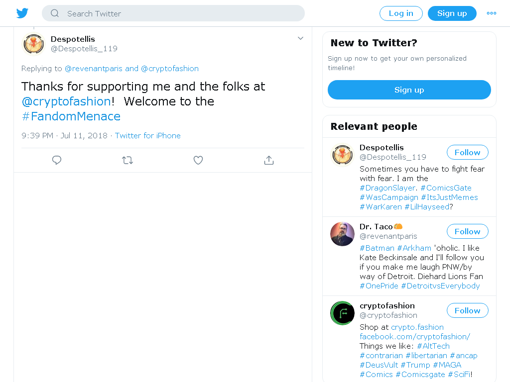Retweet the Despotellis tweet
This screenshot has width=510, height=382.
[x=127, y=160]
